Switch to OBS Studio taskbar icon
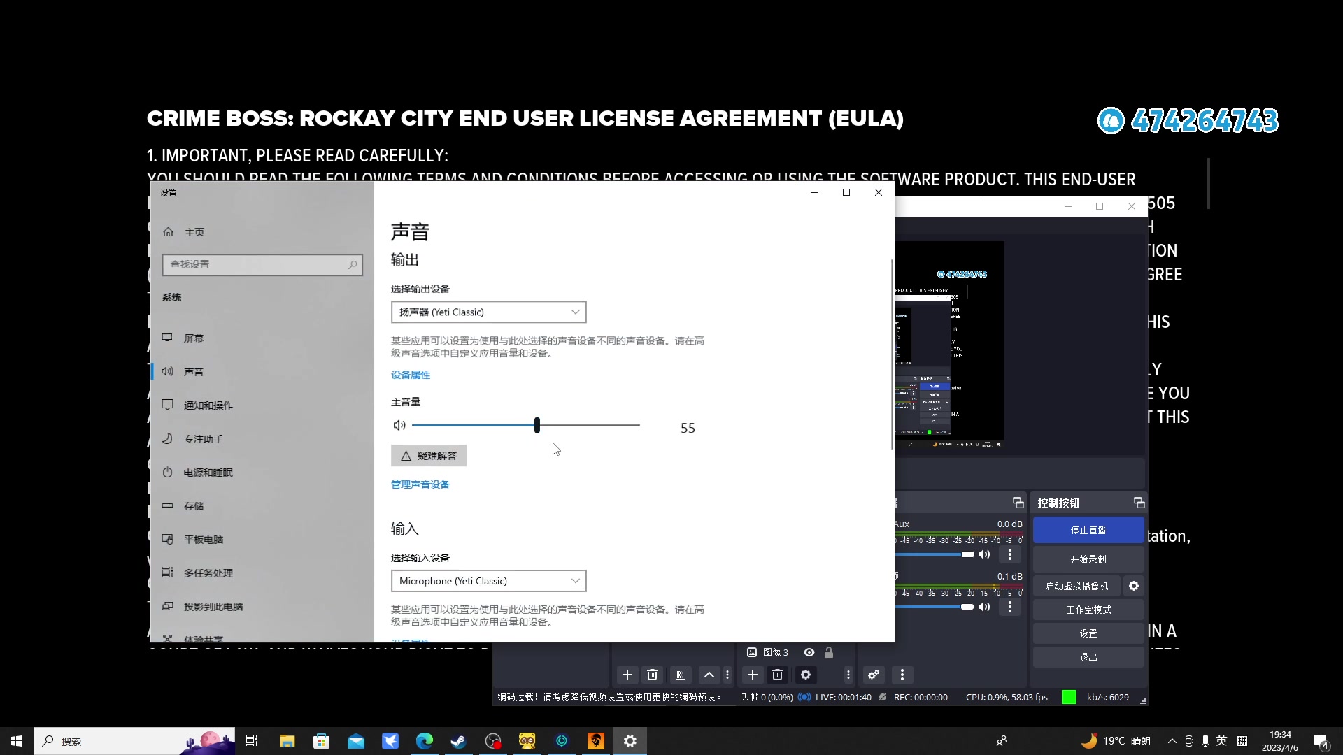The height and width of the screenshot is (755, 1343). pos(493,741)
